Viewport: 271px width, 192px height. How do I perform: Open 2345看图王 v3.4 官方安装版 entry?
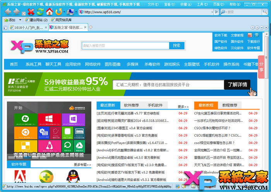124,128
